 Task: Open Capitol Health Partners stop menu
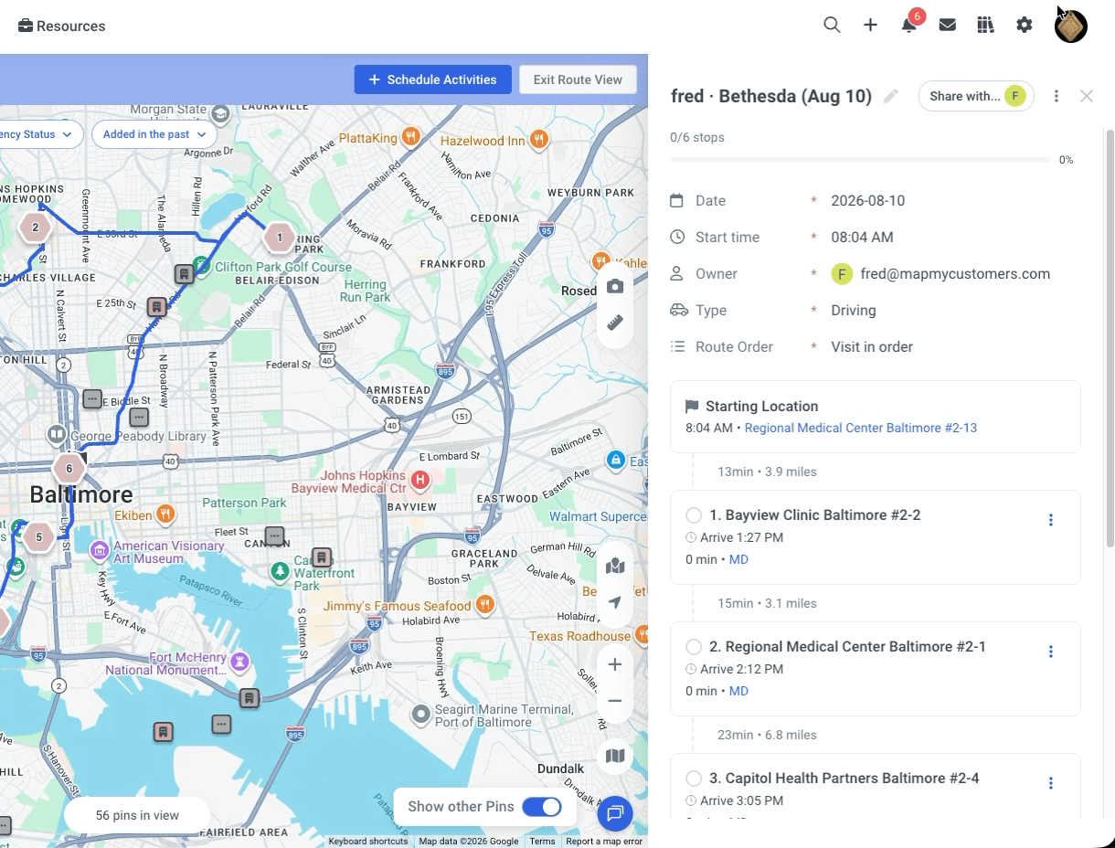[1050, 783]
